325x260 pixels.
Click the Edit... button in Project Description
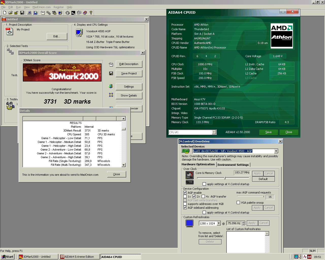click(x=57, y=37)
